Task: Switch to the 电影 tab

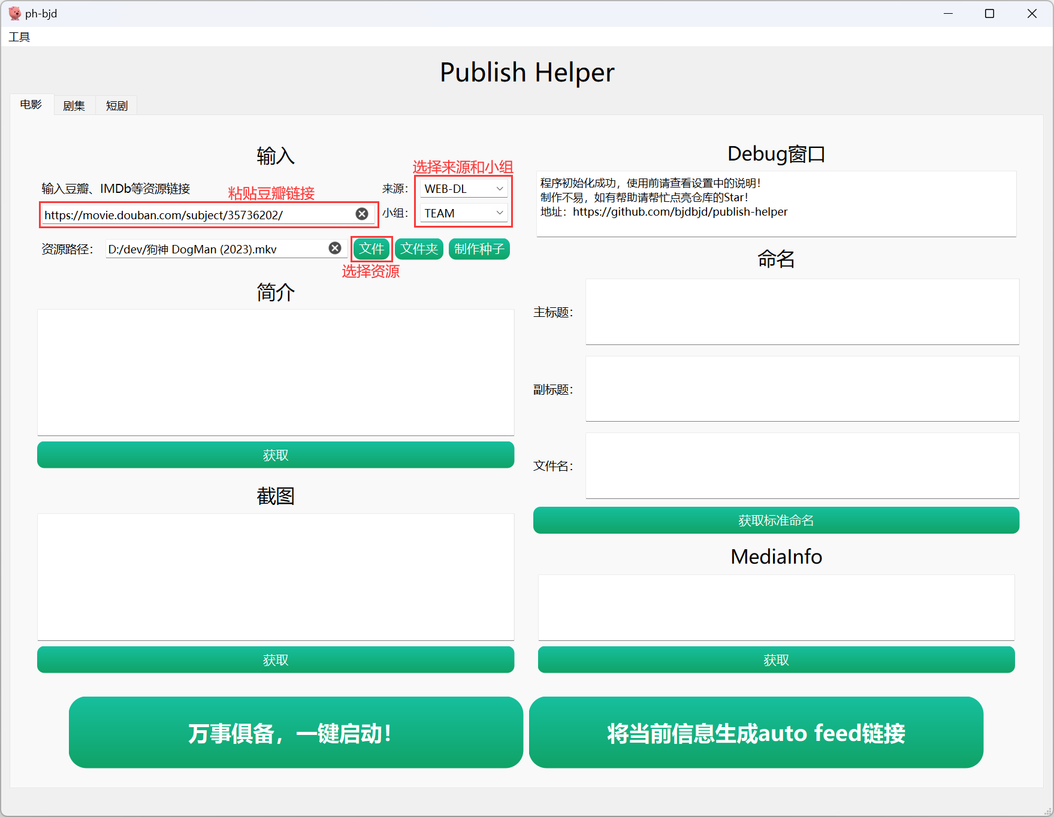Action: pos(31,104)
